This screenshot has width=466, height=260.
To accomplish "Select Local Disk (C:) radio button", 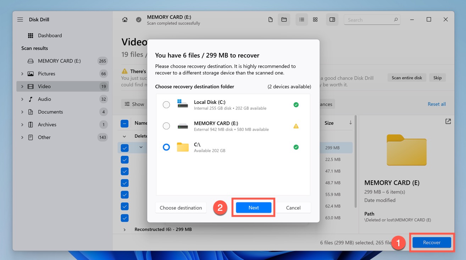I will coord(166,105).
